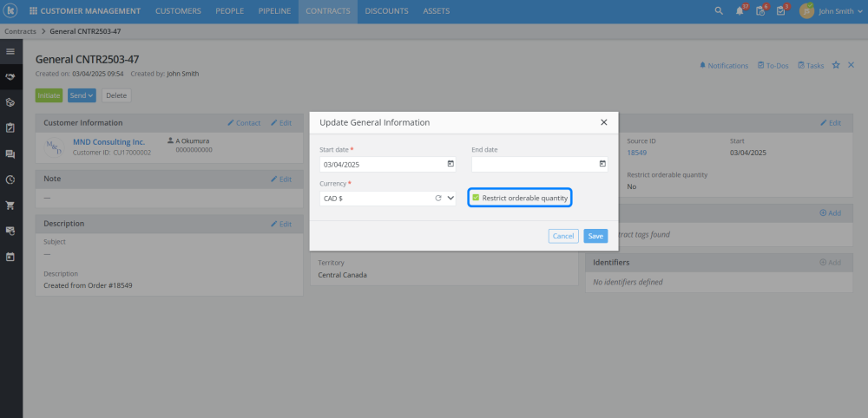The height and width of the screenshot is (418, 868).
Task: Uncheck Restrict orderable quantity checkbox
Action: click(476, 198)
